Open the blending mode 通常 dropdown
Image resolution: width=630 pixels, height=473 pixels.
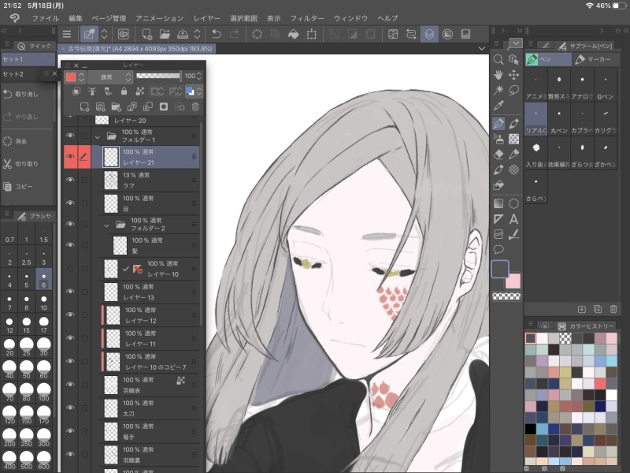pos(110,76)
